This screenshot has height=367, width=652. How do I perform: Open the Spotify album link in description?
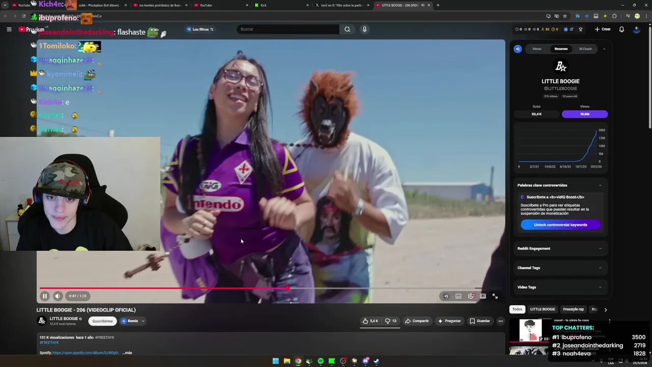click(86, 353)
